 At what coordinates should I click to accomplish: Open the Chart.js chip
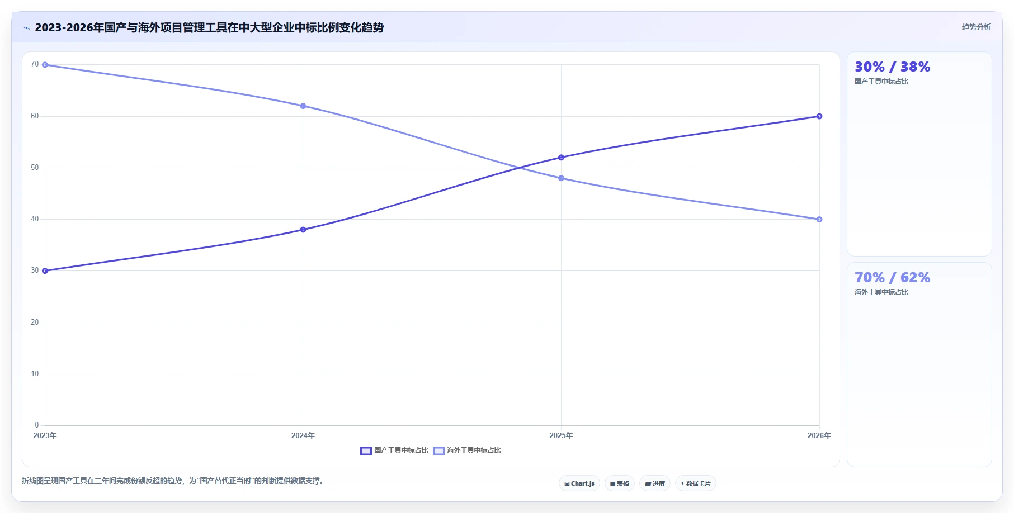[579, 483]
